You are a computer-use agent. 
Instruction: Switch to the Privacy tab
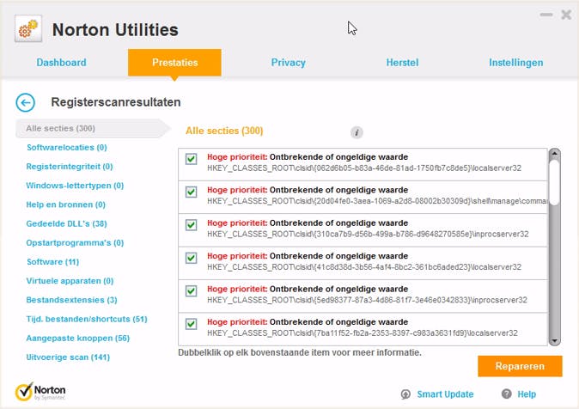[x=289, y=63]
